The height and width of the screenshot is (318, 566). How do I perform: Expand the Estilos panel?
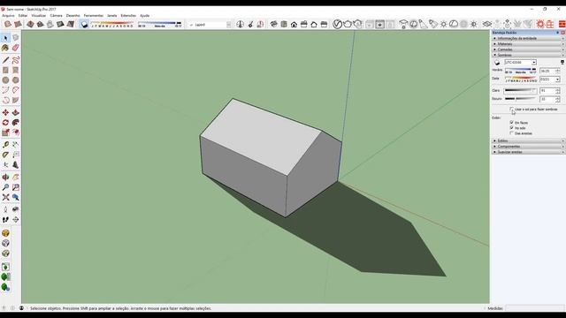(529, 140)
